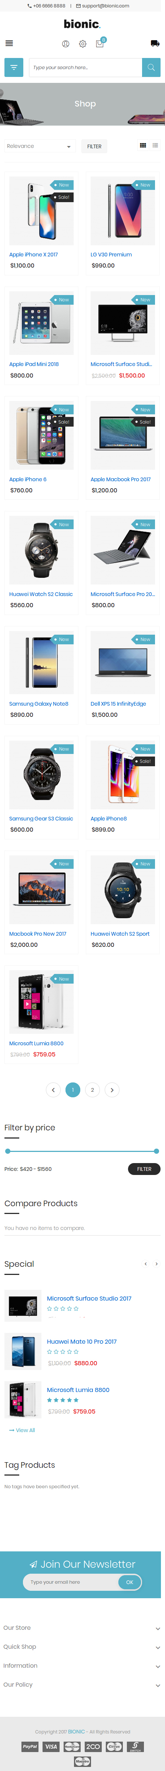Expand the Our Store footer section
The width and height of the screenshot is (165, 1771).
click(x=82, y=1628)
